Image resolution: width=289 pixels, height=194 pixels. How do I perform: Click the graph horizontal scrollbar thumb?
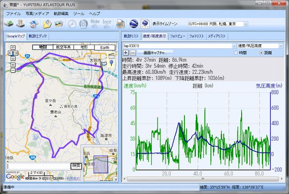click(x=203, y=179)
